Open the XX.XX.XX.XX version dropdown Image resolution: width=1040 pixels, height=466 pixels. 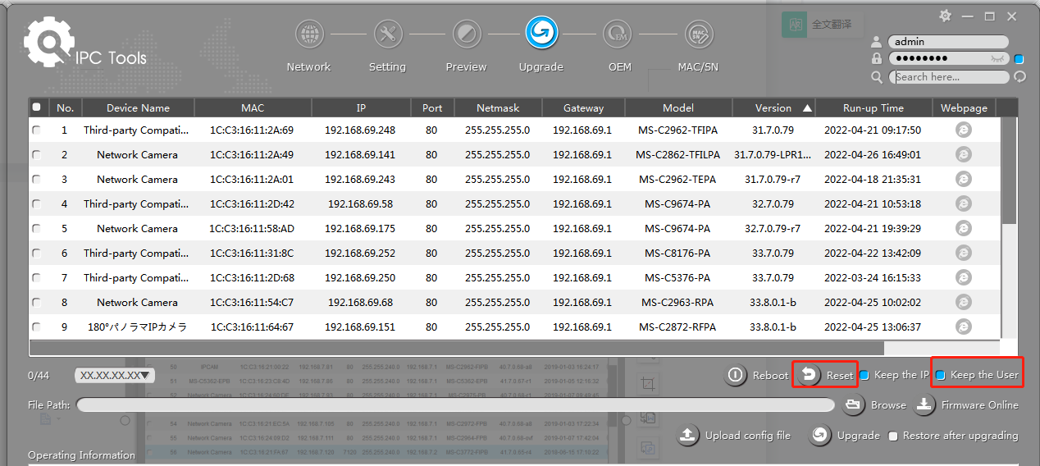[115, 375]
